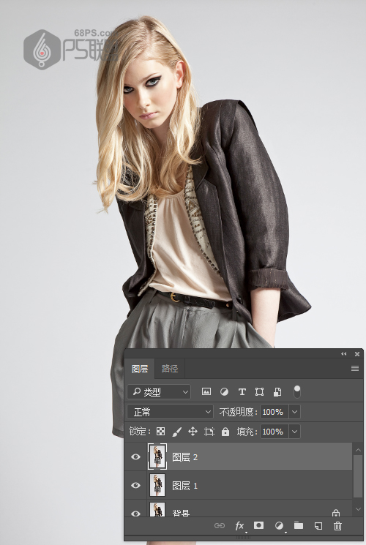
Task: Filter layers by pixel image icon
Action: (206, 391)
